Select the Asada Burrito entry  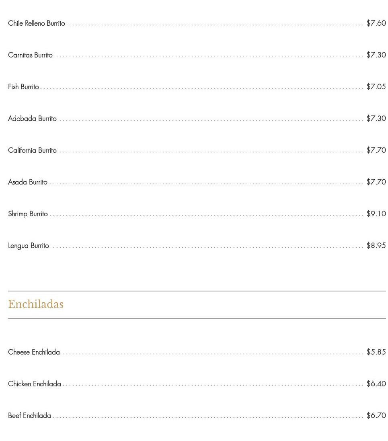pos(28,182)
